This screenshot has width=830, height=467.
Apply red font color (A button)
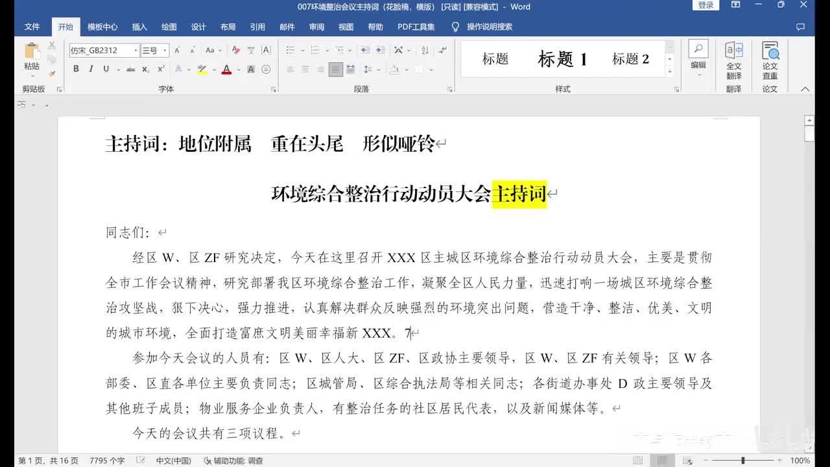pos(226,69)
